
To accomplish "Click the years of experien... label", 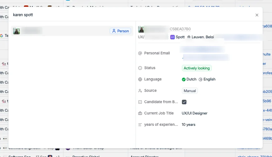I will point(161,124).
